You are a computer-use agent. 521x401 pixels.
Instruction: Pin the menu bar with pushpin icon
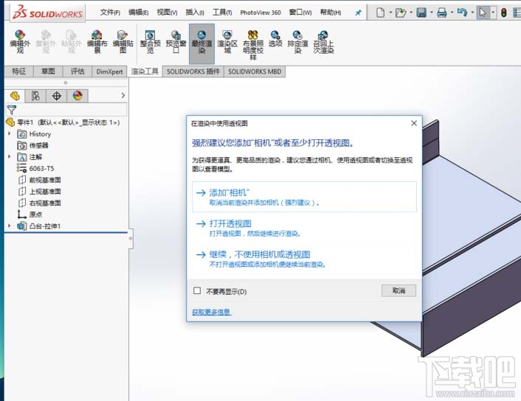tap(358, 13)
